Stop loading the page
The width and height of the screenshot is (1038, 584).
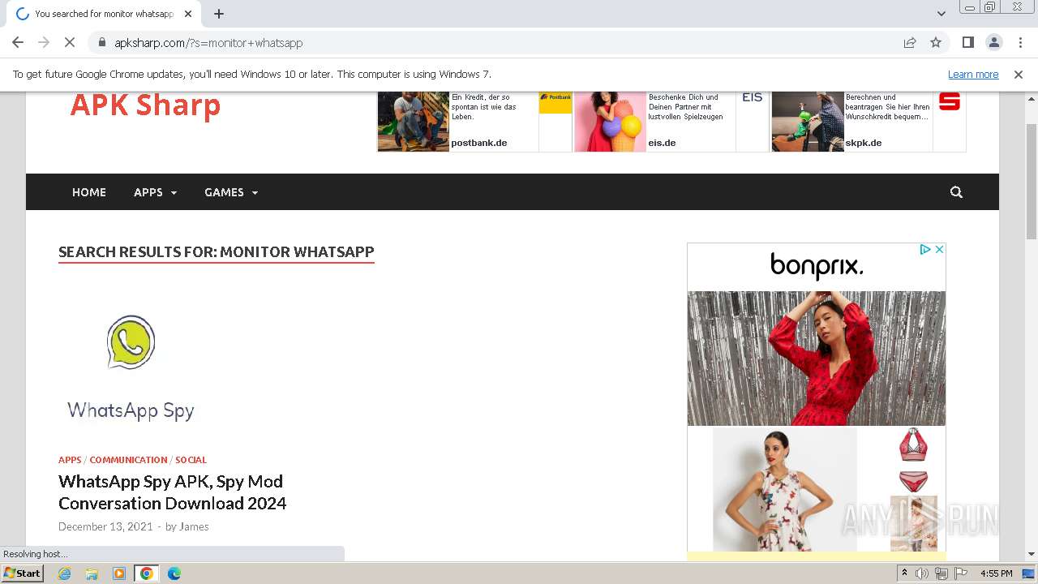(x=70, y=43)
